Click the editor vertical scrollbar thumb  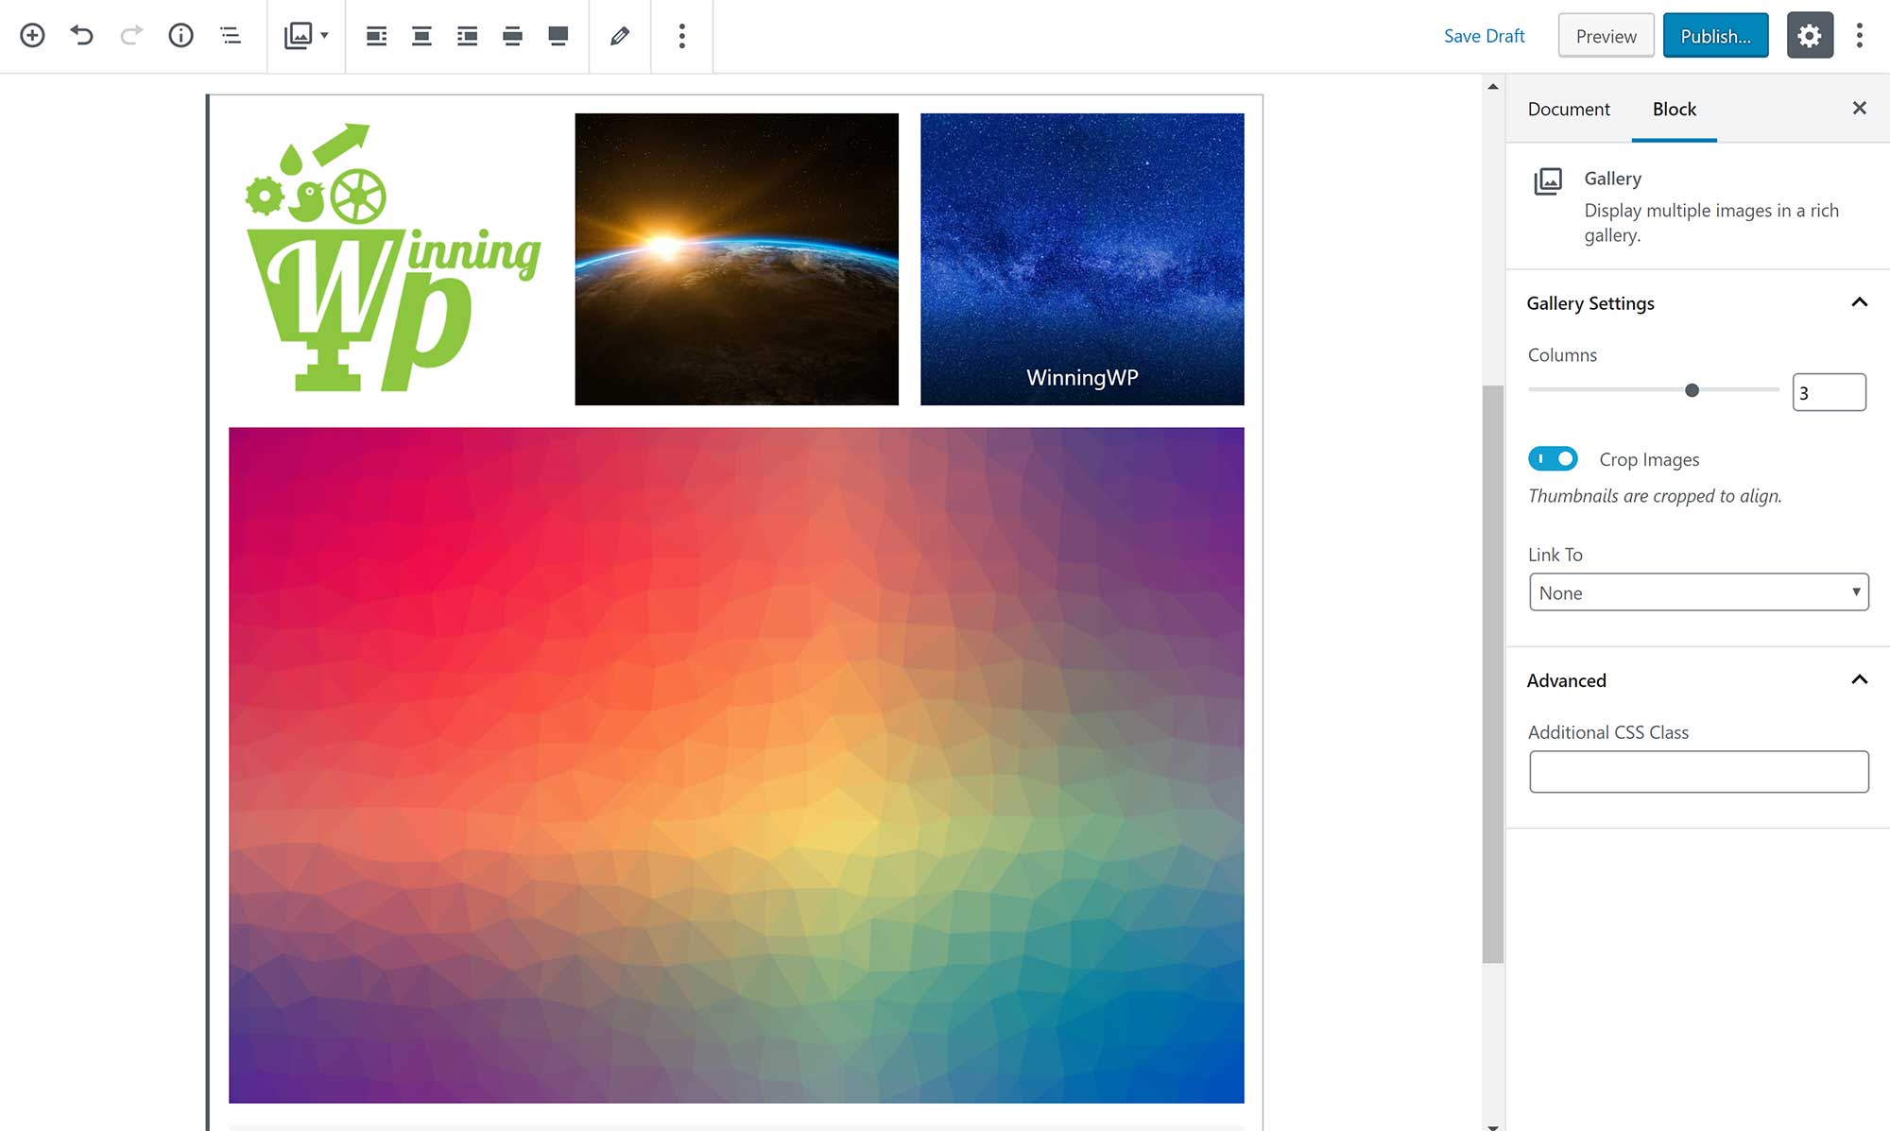click(1493, 674)
